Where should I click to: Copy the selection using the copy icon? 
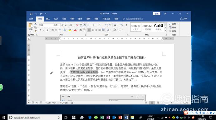tap(36, 27)
